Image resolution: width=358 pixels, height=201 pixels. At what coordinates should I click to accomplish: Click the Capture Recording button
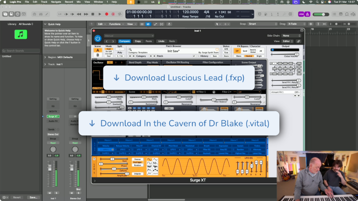tap(113, 14)
